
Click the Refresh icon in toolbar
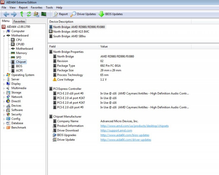(29, 14)
